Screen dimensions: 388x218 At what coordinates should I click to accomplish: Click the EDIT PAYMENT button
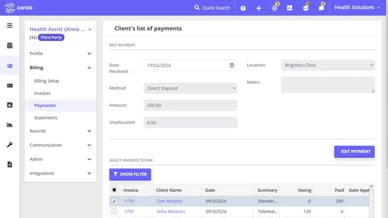pos(354,152)
